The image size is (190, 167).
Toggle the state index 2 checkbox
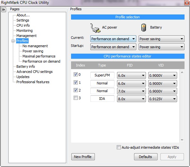tap(76, 90)
